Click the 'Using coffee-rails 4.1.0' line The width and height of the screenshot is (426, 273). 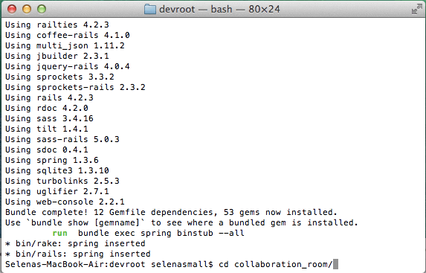pos(68,35)
